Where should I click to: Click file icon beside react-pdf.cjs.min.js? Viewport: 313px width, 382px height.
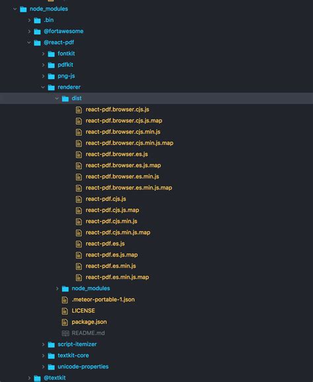tap(79, 222)
